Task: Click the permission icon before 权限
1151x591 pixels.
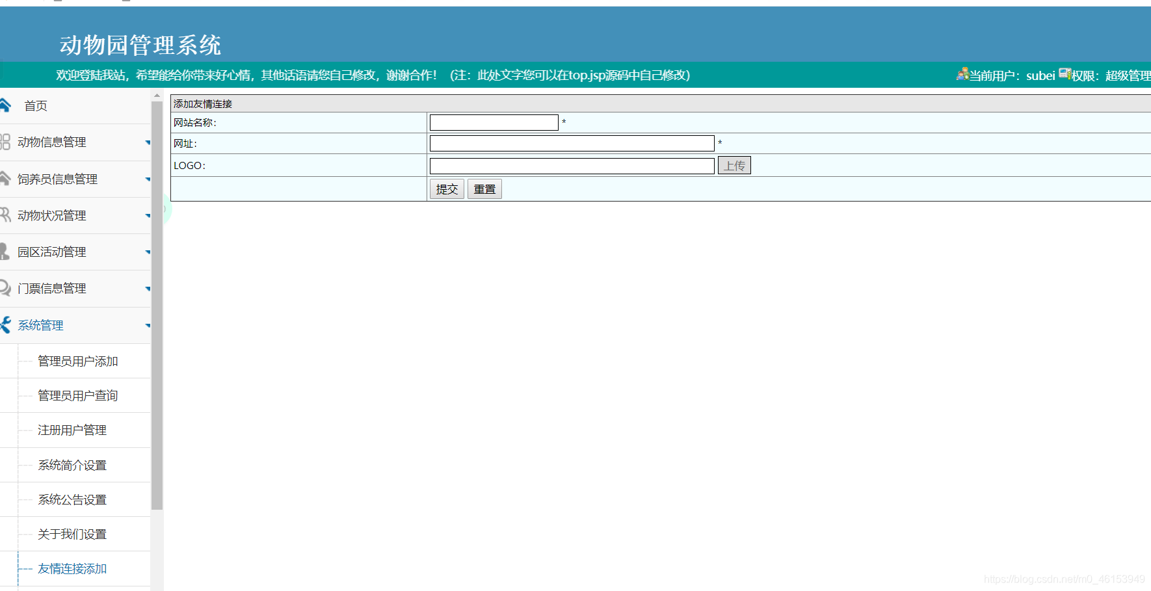Action: [x=1065, y=73]
